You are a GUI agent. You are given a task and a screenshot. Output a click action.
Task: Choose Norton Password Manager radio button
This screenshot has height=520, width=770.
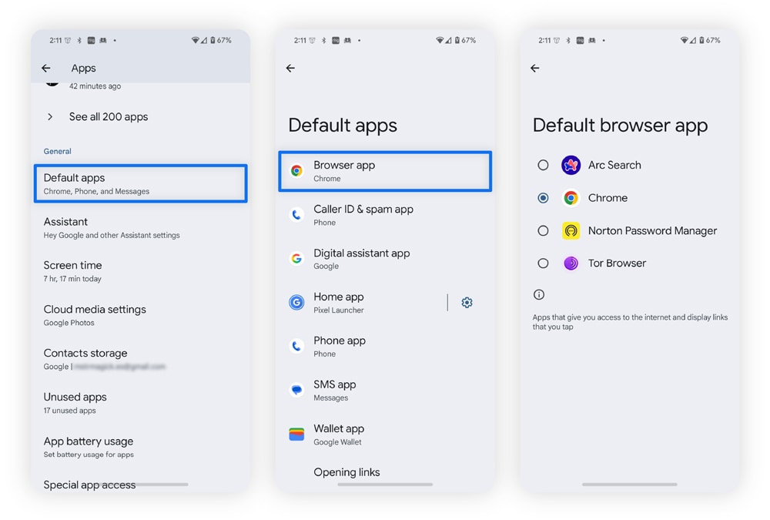[543, 230]
